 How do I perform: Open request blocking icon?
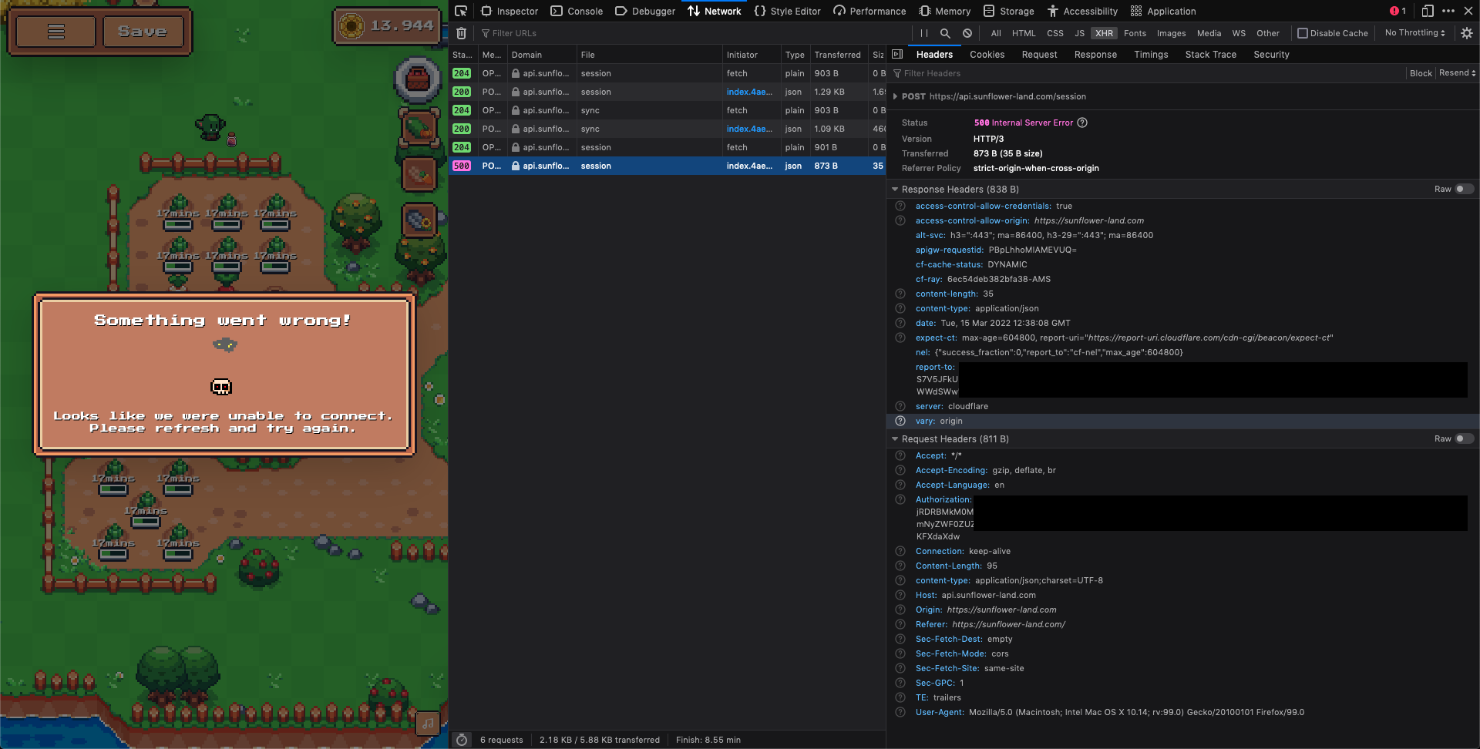coord(967,33)
